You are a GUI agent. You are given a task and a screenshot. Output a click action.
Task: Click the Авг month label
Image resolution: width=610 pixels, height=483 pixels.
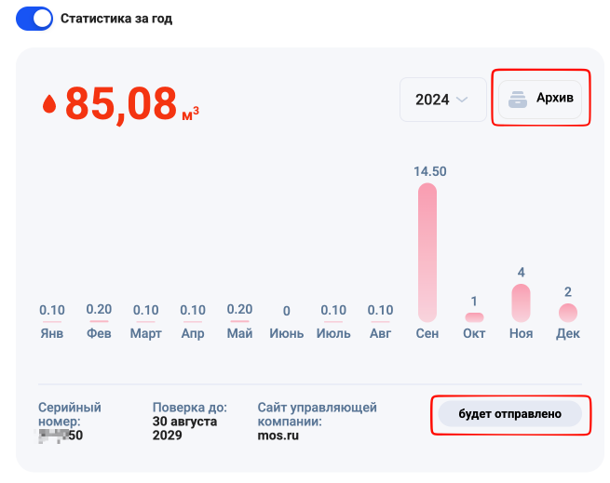point(380,333)
